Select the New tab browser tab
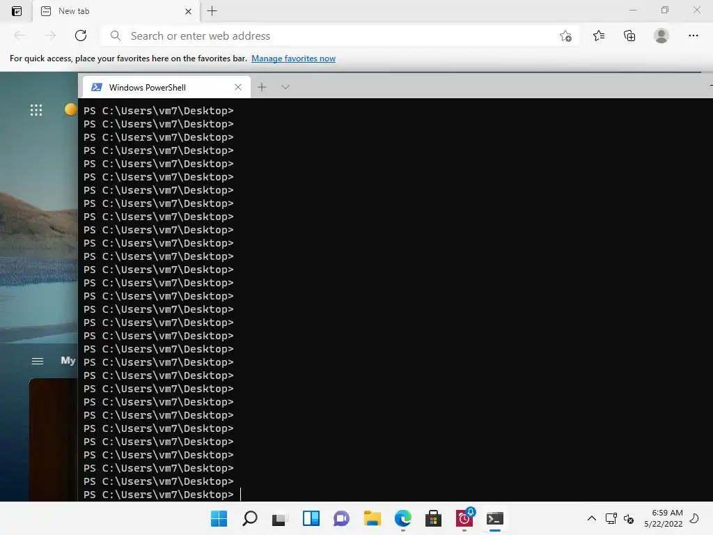This screenshot has width=713, height=535. point(116,11)
